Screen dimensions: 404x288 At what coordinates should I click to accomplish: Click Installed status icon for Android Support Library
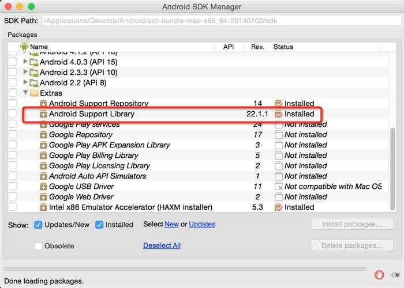(x=279, y=114)
